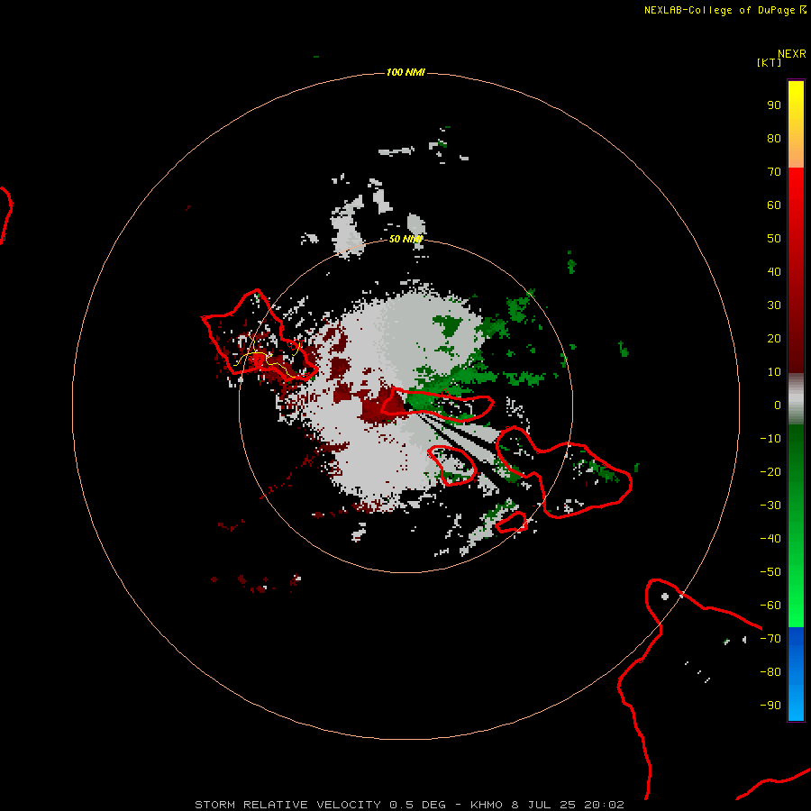The height and width of the screenshot is (811, 811).
Task: Click the 10 value on velocity scale
Action: pos(774,372)
